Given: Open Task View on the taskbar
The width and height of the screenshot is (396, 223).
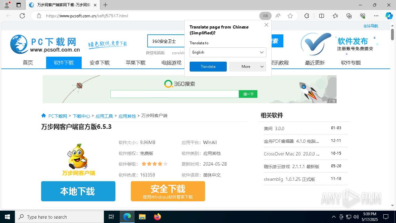Looking at the screenshot, I should click(x=111, y=217).
